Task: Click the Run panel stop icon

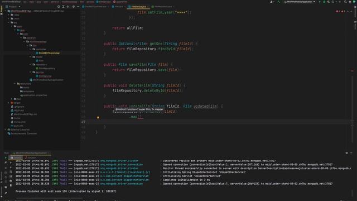Action: [x=6, y=168]
